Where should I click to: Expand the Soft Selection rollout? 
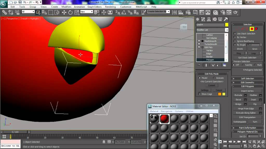click(x=247, y=79)
